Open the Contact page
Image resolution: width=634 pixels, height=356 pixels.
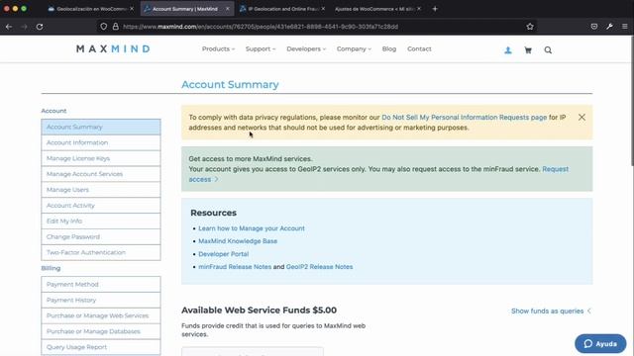pyautogui.click(x=419, y=48)
